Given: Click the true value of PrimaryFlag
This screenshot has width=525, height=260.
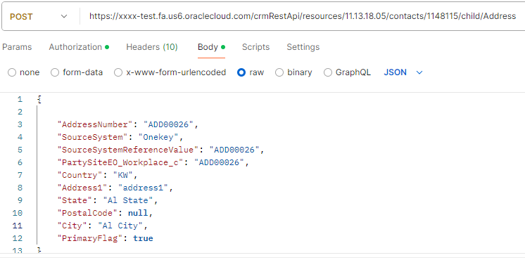Looking at the screenshot, I should point(143,238).
